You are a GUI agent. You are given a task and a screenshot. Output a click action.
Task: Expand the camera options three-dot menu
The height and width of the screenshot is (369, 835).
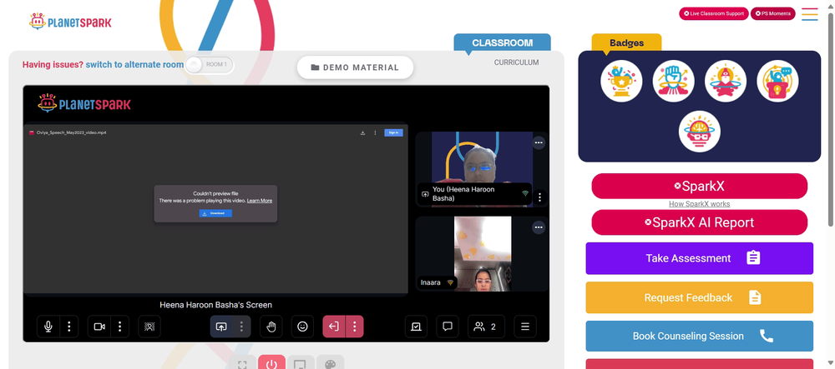(x=119, y=327)
